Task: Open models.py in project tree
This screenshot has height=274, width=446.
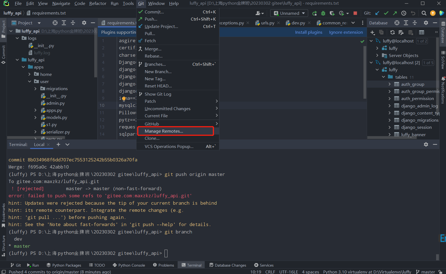Action: (x=56, y=117)
